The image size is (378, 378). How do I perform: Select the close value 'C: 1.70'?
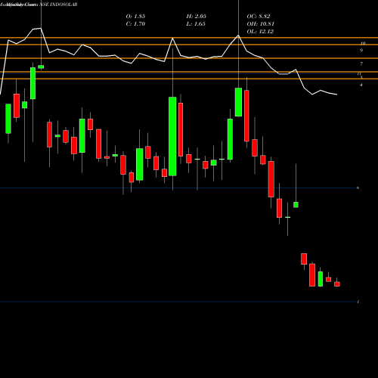(x=135, y=24)
